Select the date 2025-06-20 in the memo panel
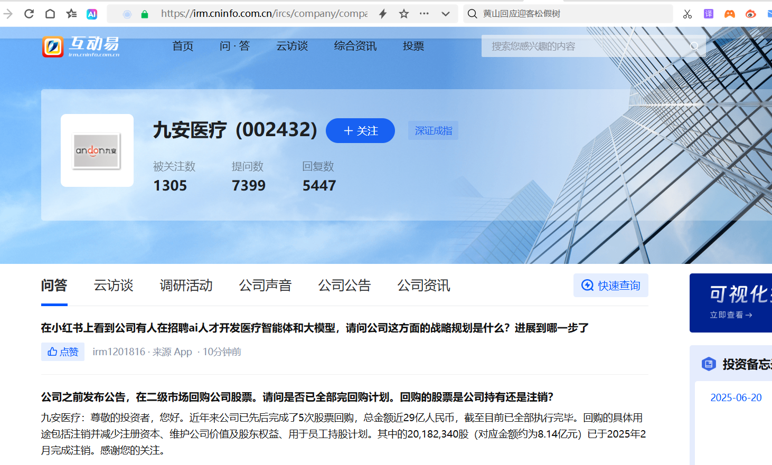This screenshot has height=465, width=772. 736,397
